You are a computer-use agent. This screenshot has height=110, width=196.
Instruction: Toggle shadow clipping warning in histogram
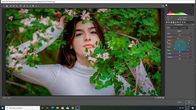click(x=166, y=5)
